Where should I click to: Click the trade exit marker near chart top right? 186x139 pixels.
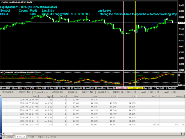[167, 20]
